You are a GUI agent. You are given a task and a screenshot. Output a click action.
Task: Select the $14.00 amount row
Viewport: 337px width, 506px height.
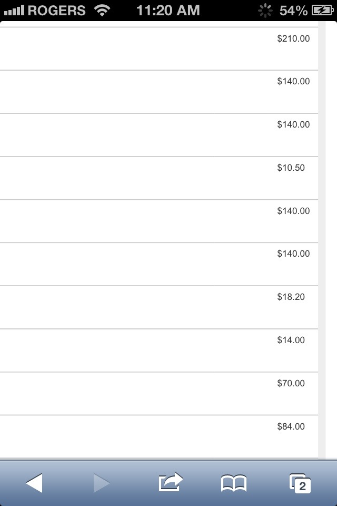pyautogui.click(x=159, y=351)
